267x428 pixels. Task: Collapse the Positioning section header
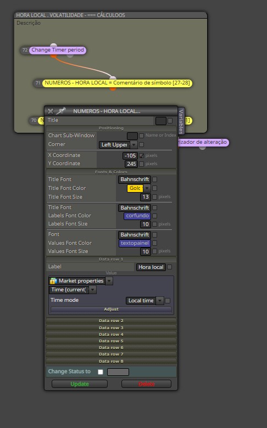tap(111, 128)
